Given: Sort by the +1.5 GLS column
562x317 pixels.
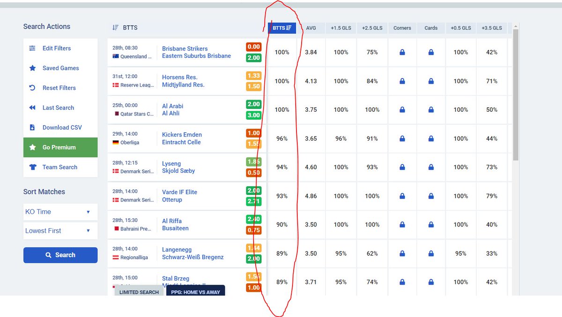Looking at the screenshot, I should pos(341,28).
